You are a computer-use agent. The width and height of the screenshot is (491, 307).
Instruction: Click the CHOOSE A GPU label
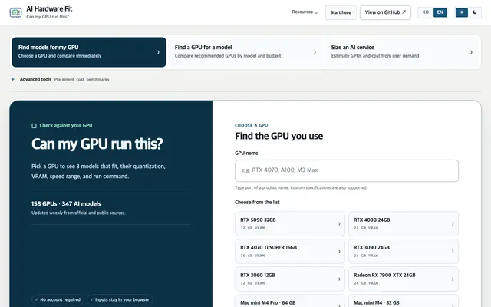(252, 125)
